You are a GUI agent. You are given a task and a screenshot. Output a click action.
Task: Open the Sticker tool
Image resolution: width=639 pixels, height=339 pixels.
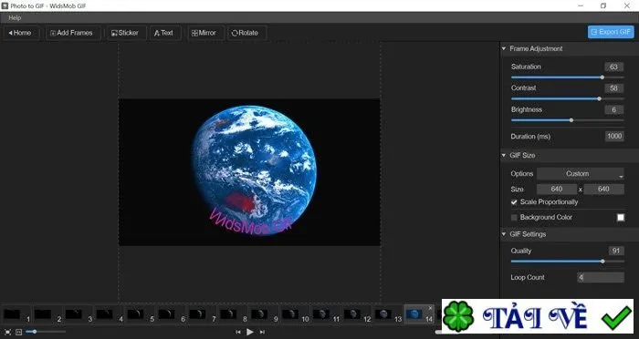tap(127, 33)
